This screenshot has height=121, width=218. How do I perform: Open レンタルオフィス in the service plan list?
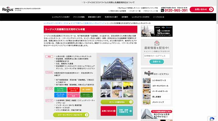(x=157, y=80)
